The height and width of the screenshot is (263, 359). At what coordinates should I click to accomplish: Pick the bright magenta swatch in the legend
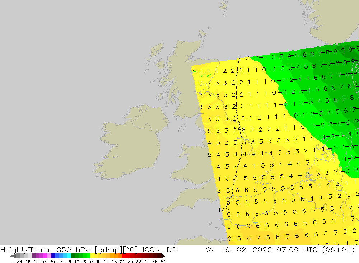45,256
